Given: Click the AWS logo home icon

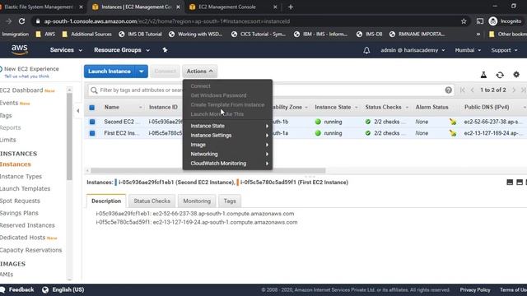Looking at the screenshot, I should pyautogui.click(x=20, y=50).
